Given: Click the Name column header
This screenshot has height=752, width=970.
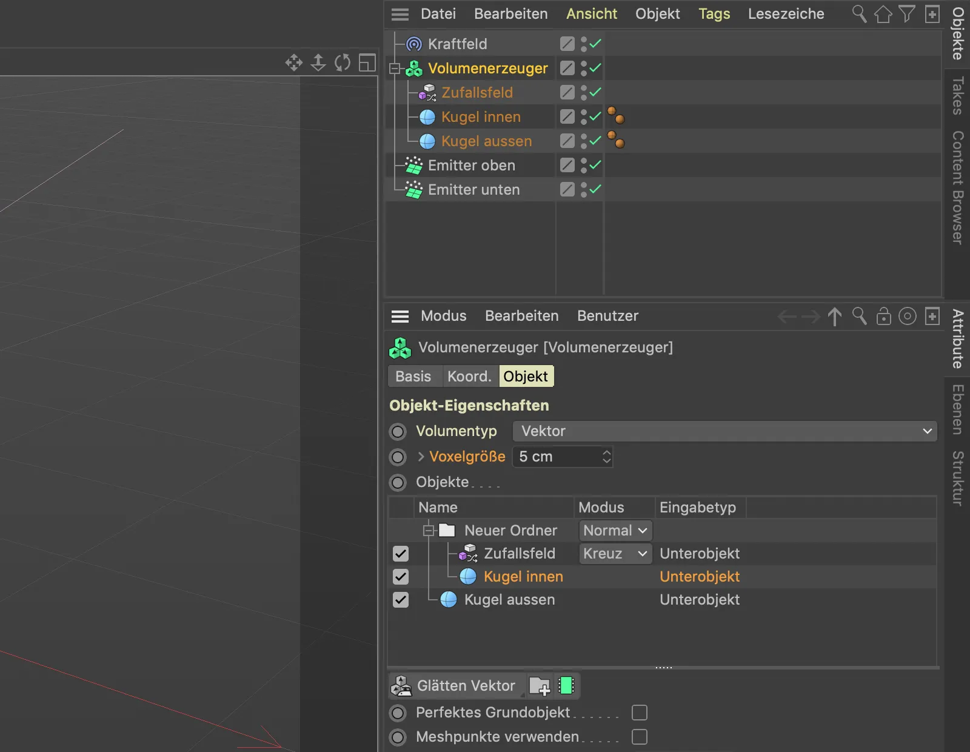Looking at the screenshot, I should coord(493,508).
